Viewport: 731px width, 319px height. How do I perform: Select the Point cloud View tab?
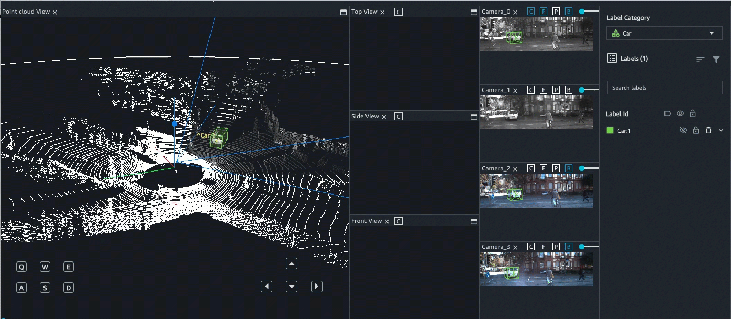[26, 12]
